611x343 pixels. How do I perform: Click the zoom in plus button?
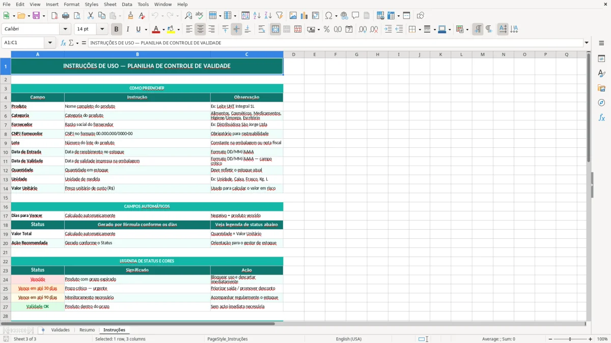click(591, 339)
